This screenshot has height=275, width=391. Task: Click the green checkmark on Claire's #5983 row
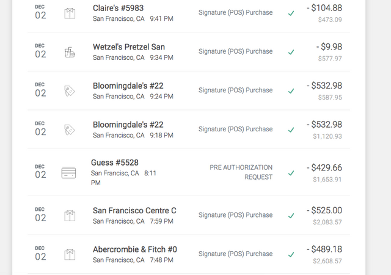click(x=291, y=13)
